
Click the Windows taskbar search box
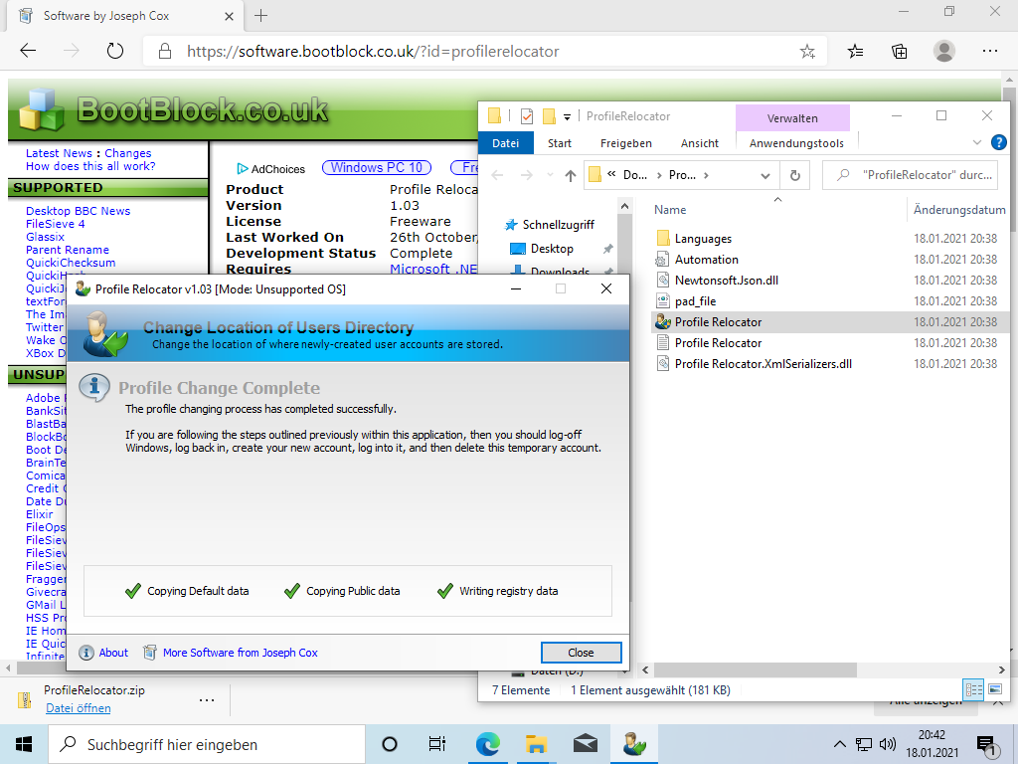pos(207,744)
